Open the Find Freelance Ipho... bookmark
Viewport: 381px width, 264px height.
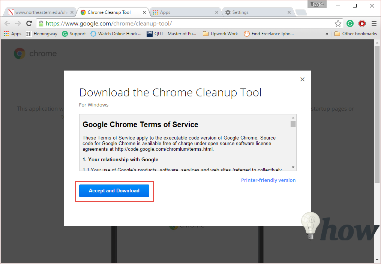pyautogui.click(x=269, y=33)
